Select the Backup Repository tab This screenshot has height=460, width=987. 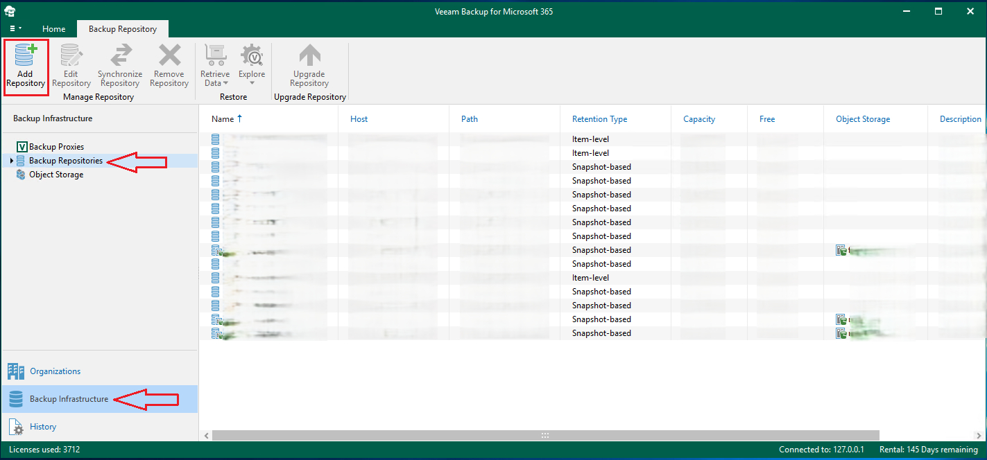[x=123, y=29]
